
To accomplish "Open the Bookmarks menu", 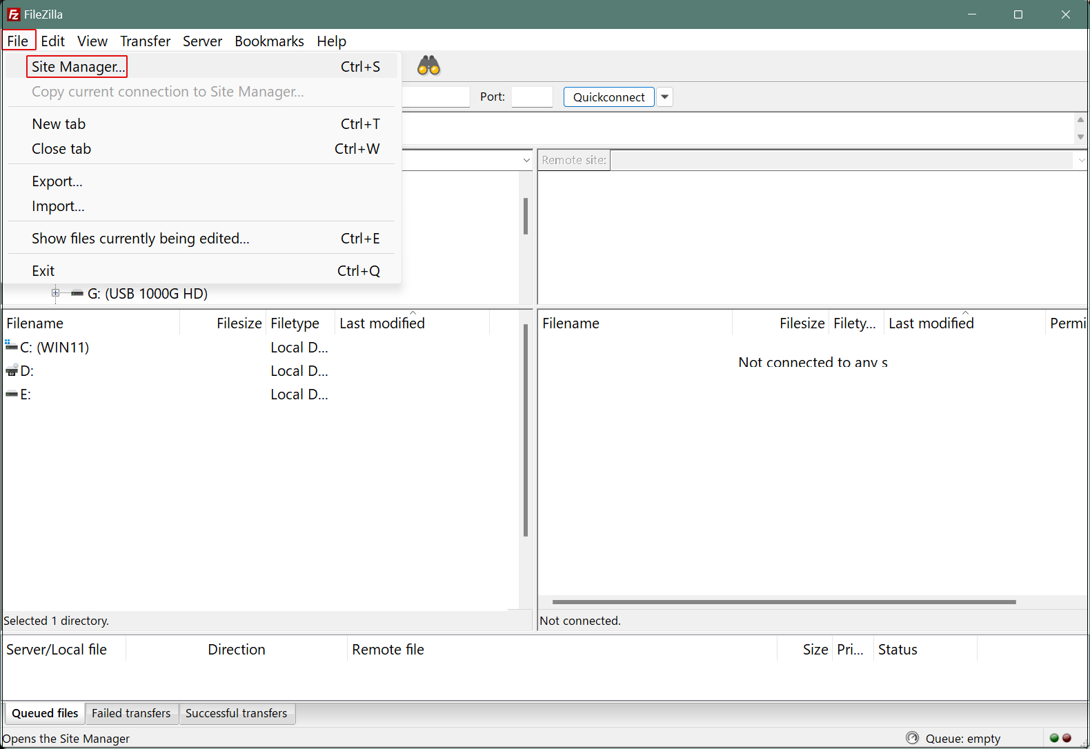I will click(269, 41).
